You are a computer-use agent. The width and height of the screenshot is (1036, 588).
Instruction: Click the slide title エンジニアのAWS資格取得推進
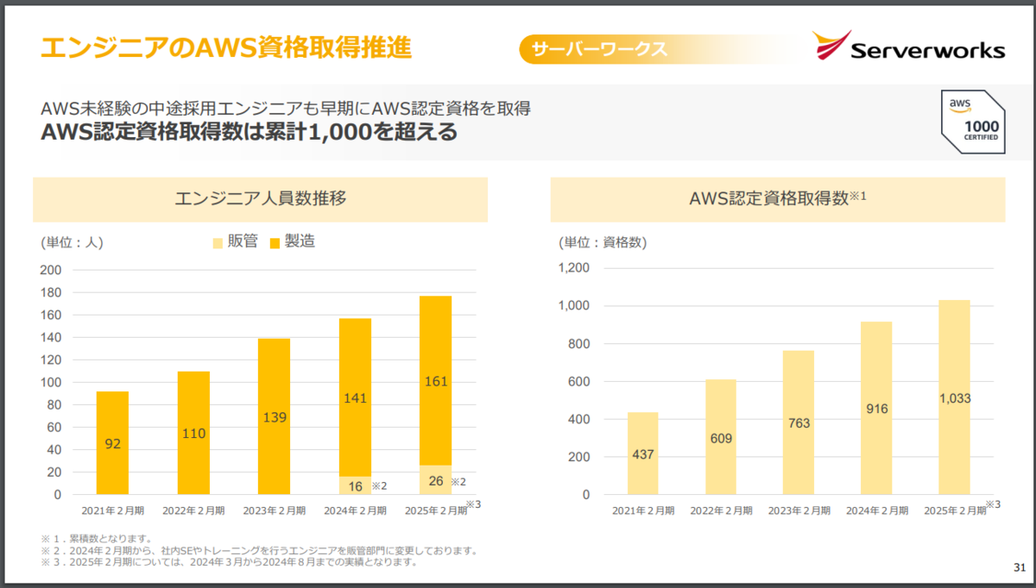point(226,47)
